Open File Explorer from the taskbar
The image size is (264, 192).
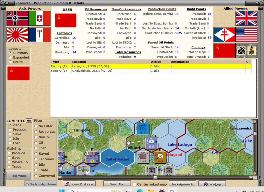(x=151, y=191)
